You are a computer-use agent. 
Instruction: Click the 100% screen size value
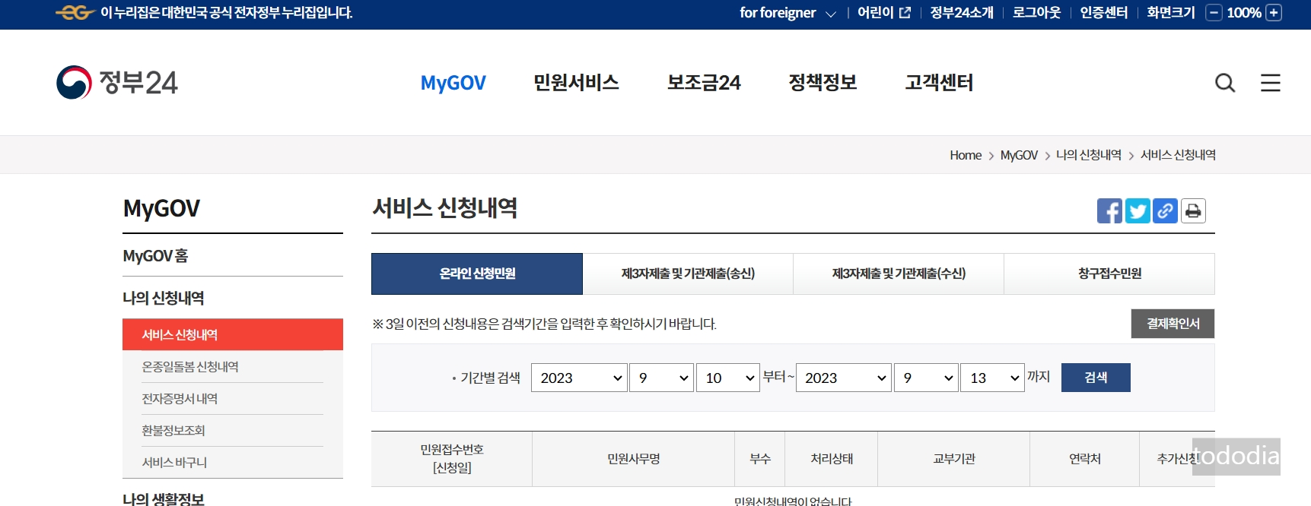[x=1244, y=13]
